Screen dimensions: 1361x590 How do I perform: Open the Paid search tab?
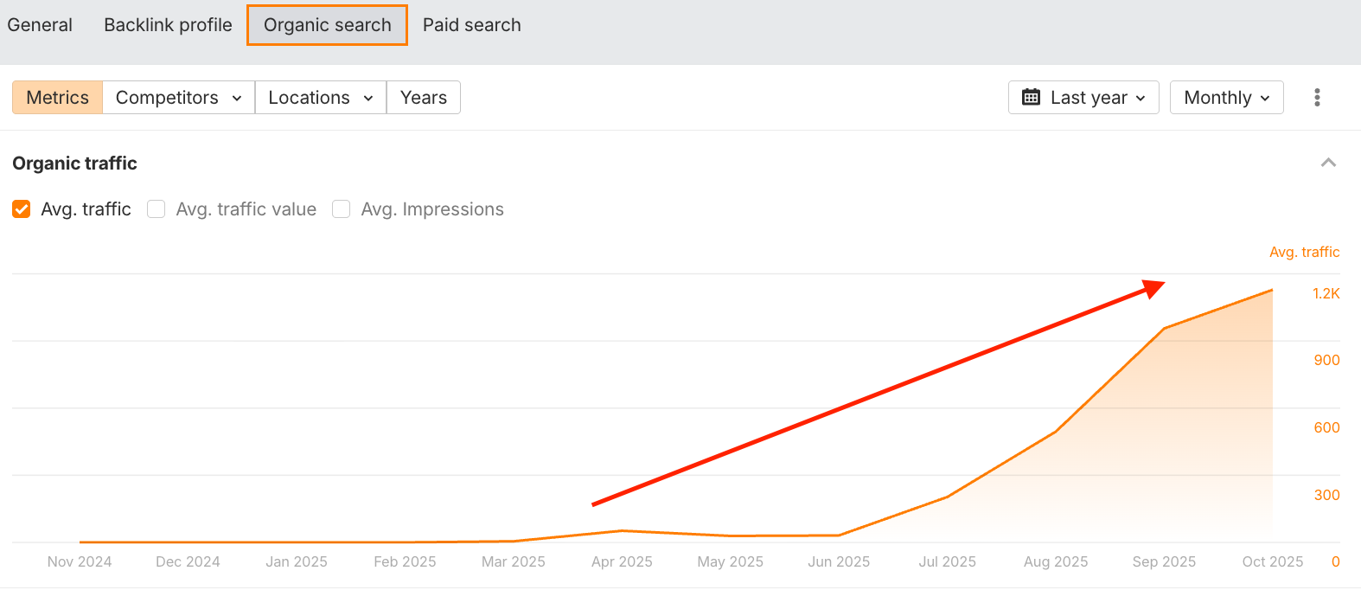click(471, 25)
